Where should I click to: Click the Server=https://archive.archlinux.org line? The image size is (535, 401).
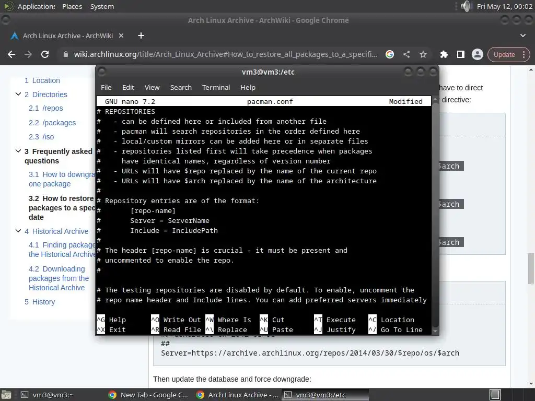310,353
